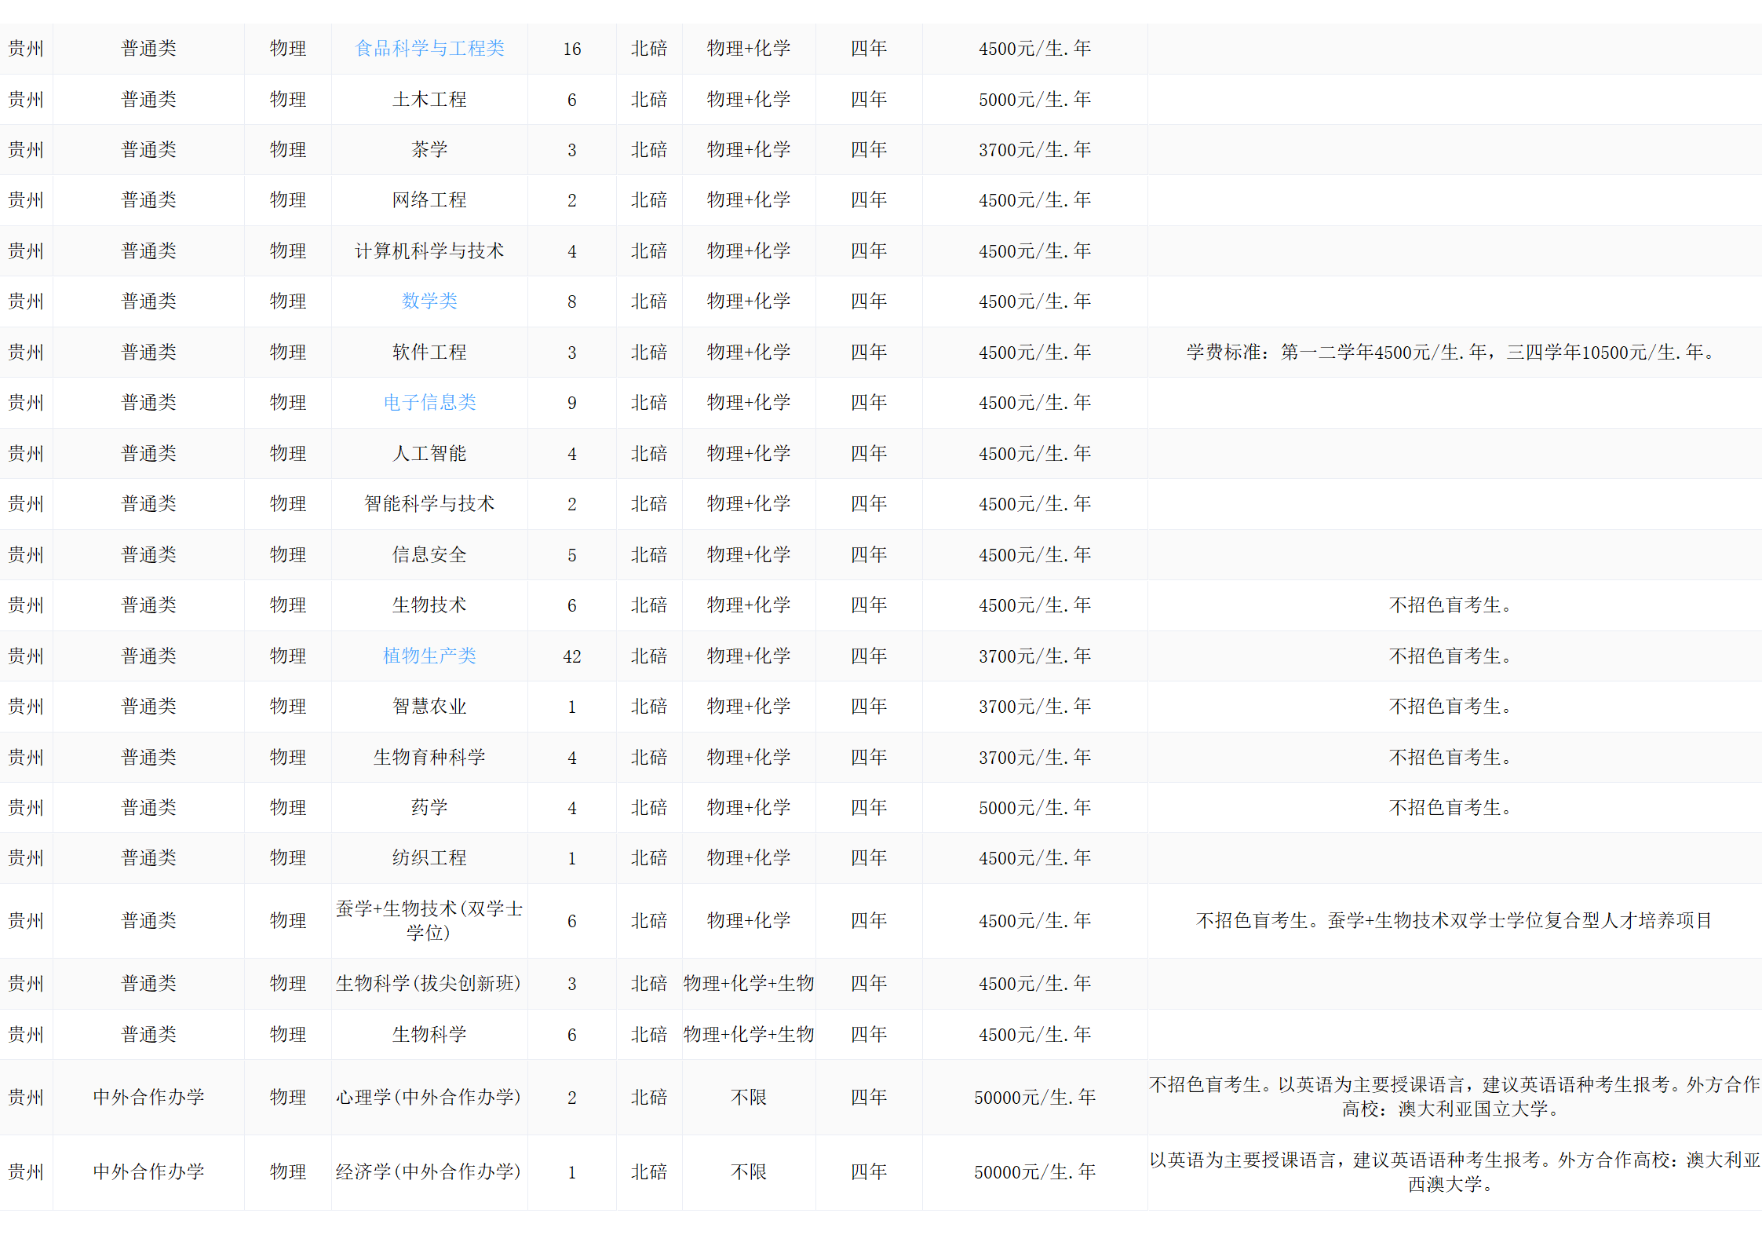Click enrollment number 42 cell

[x=572, y=656]
